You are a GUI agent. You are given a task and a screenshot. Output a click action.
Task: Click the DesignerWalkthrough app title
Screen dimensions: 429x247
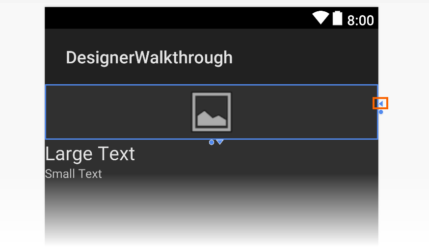point(149,58)
